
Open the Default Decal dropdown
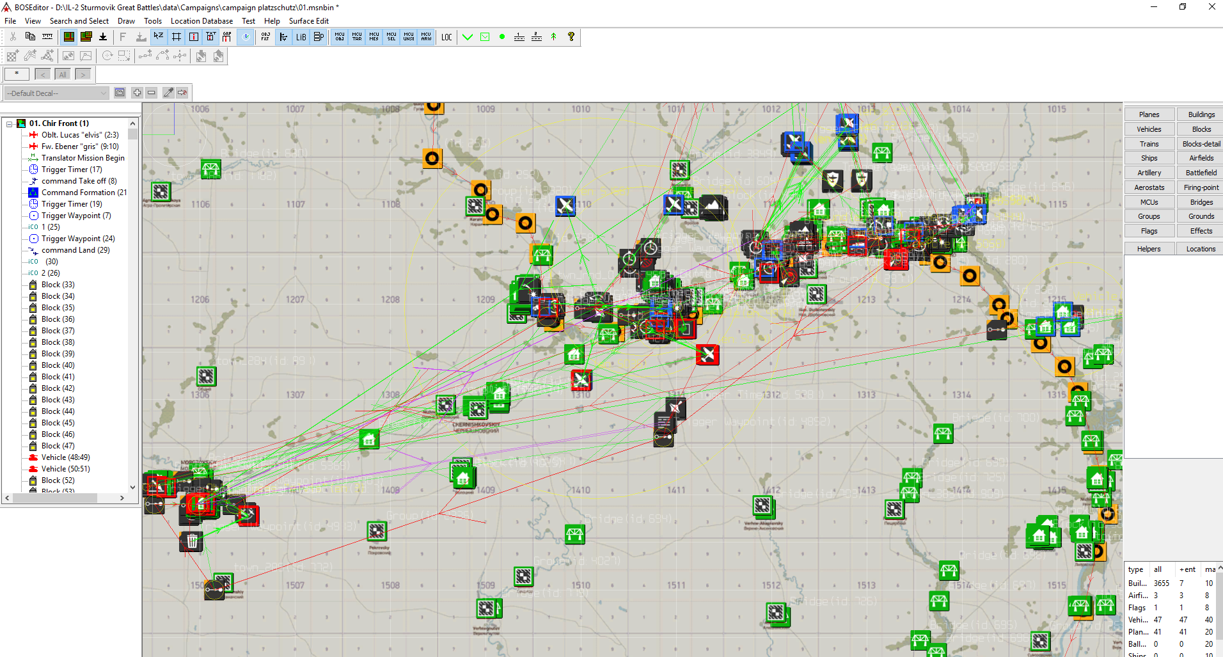click(56, 93)
